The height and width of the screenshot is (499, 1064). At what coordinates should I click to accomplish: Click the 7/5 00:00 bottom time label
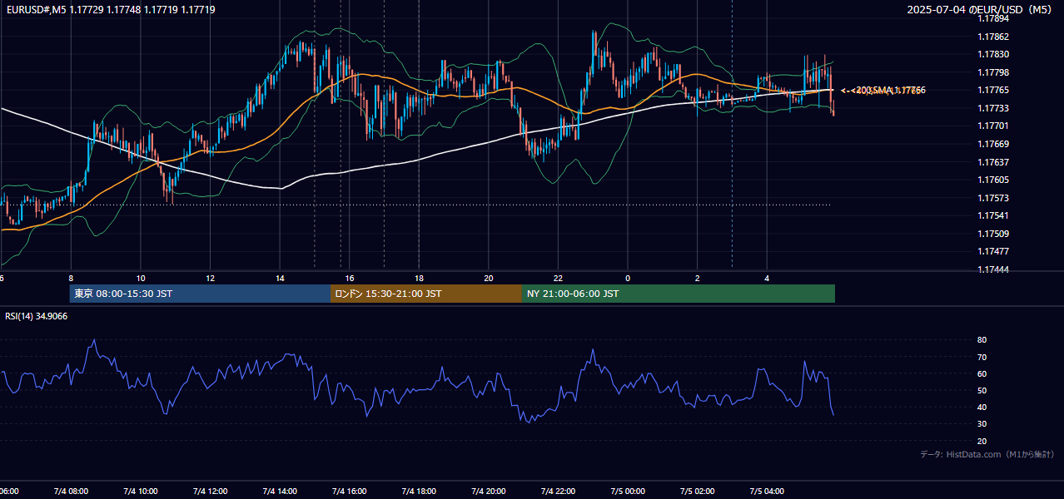(628, 492)
